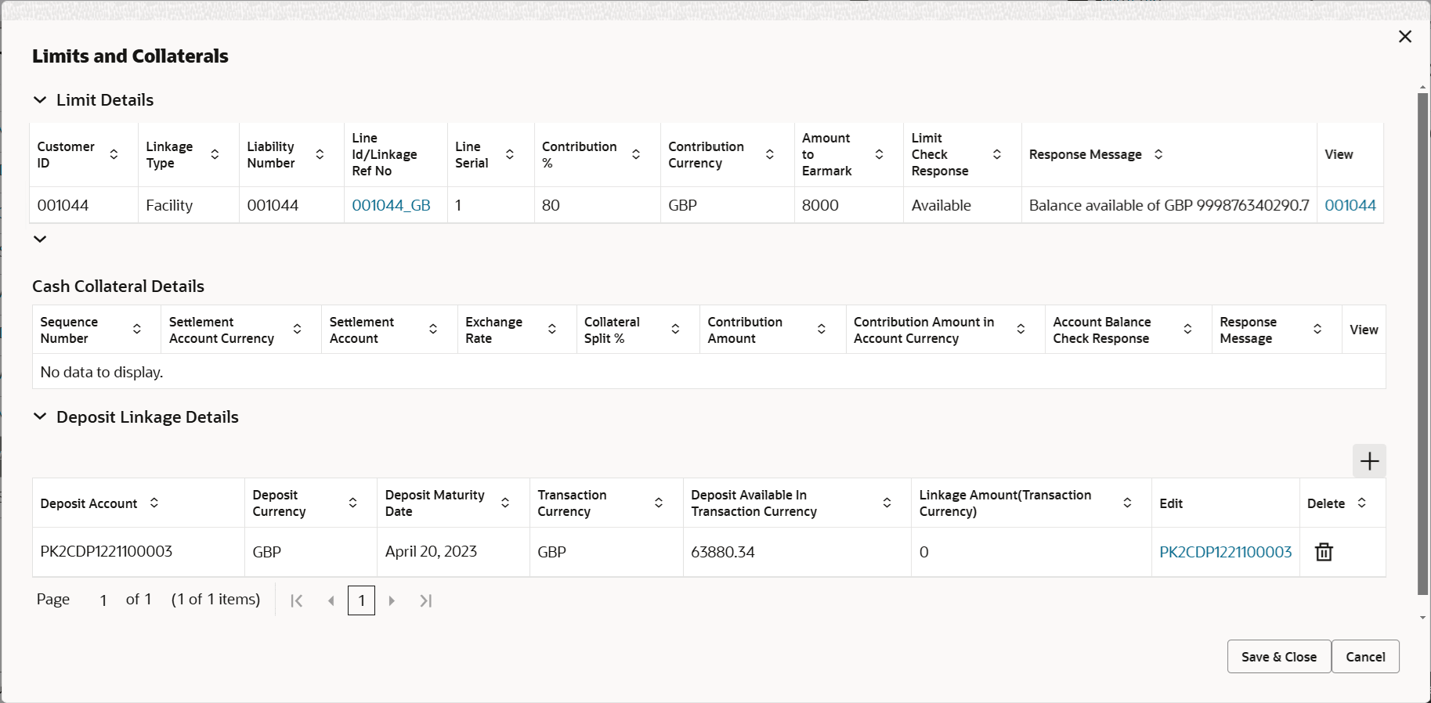Open the 001044_GB line ID link
Image resolution: width=1431 pixels, height=703 pixels.
tap(391, 205)
